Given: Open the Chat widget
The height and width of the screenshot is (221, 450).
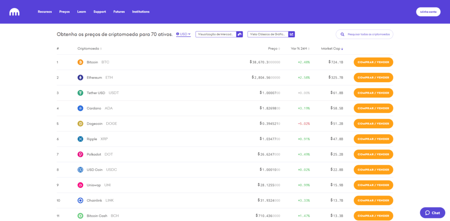Looking at the screenshot, I should (432, 213).
